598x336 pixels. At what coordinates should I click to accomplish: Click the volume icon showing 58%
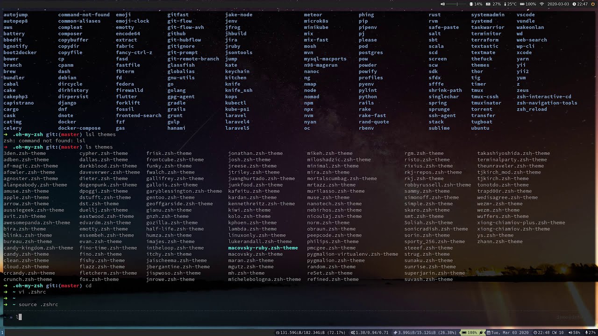click(x=570, y=333)
